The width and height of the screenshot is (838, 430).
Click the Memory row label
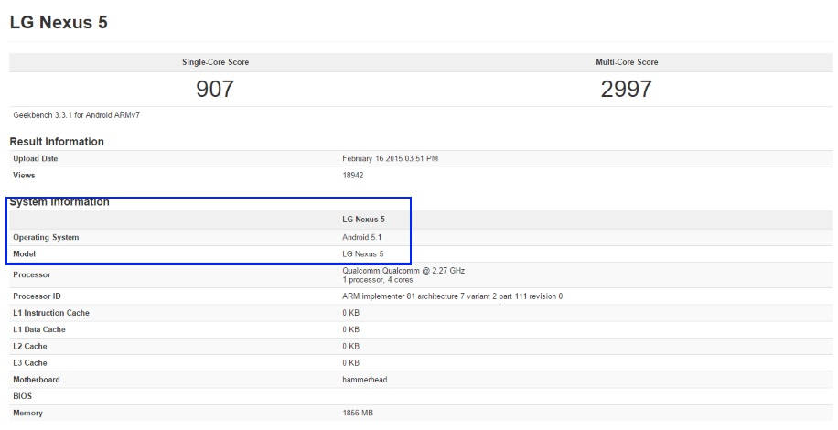(27, 413)
